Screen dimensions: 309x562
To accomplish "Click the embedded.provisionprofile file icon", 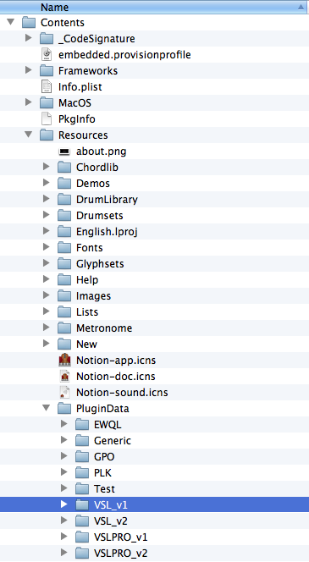I will coord(47,54).
